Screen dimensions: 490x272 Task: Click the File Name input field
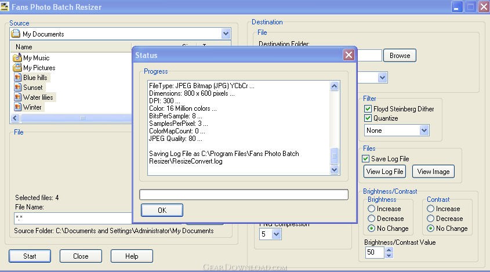click(x=73, y=218)
